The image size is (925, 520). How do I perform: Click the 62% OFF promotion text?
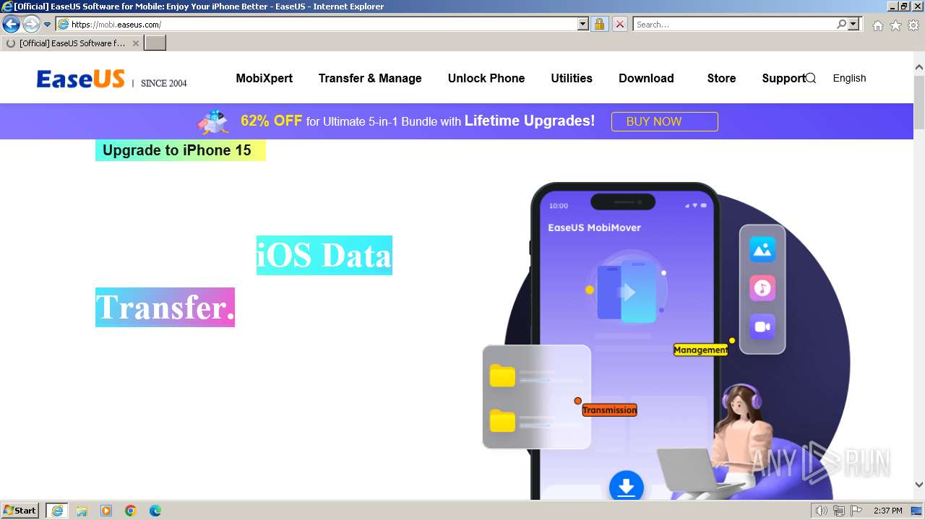click(x=271, y=121)
